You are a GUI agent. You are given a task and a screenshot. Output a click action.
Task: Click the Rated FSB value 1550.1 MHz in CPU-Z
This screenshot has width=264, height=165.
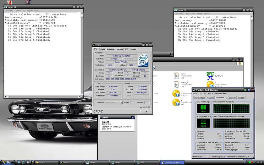tap(113, 96)
